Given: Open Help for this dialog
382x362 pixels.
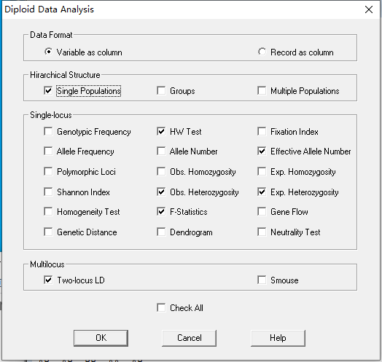Looking at the screenshot, I should (278, 338).
